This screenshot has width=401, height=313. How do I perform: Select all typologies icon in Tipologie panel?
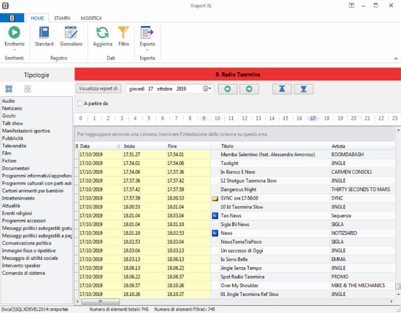coord(9,89)
